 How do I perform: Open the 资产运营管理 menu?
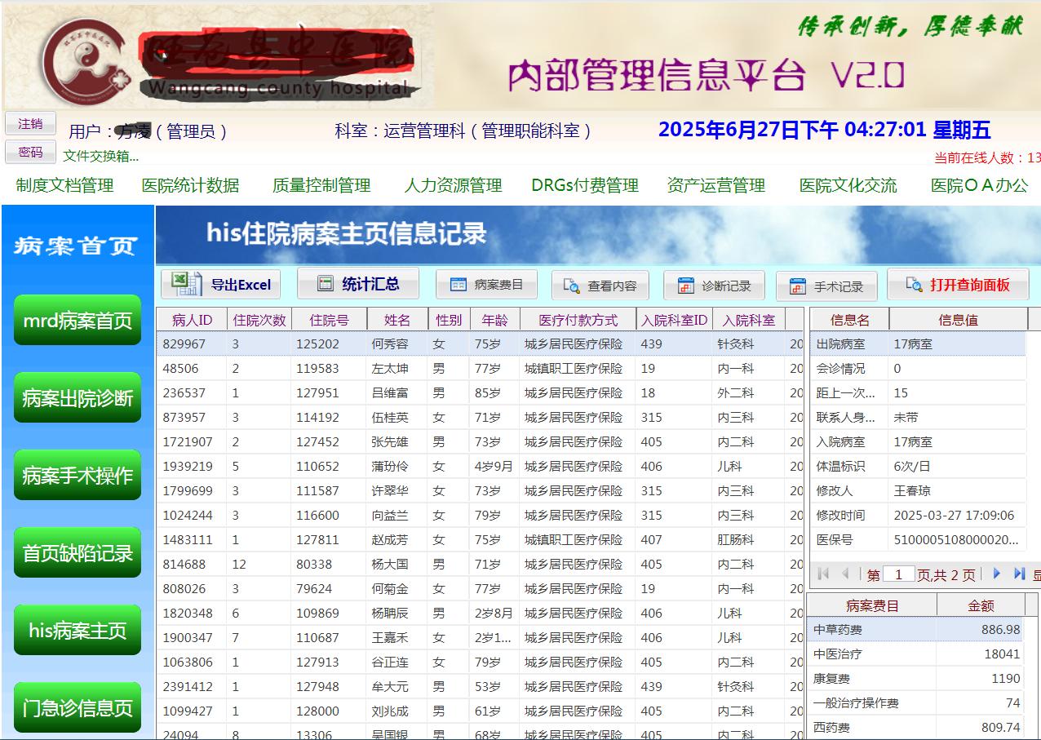(716, 185)
